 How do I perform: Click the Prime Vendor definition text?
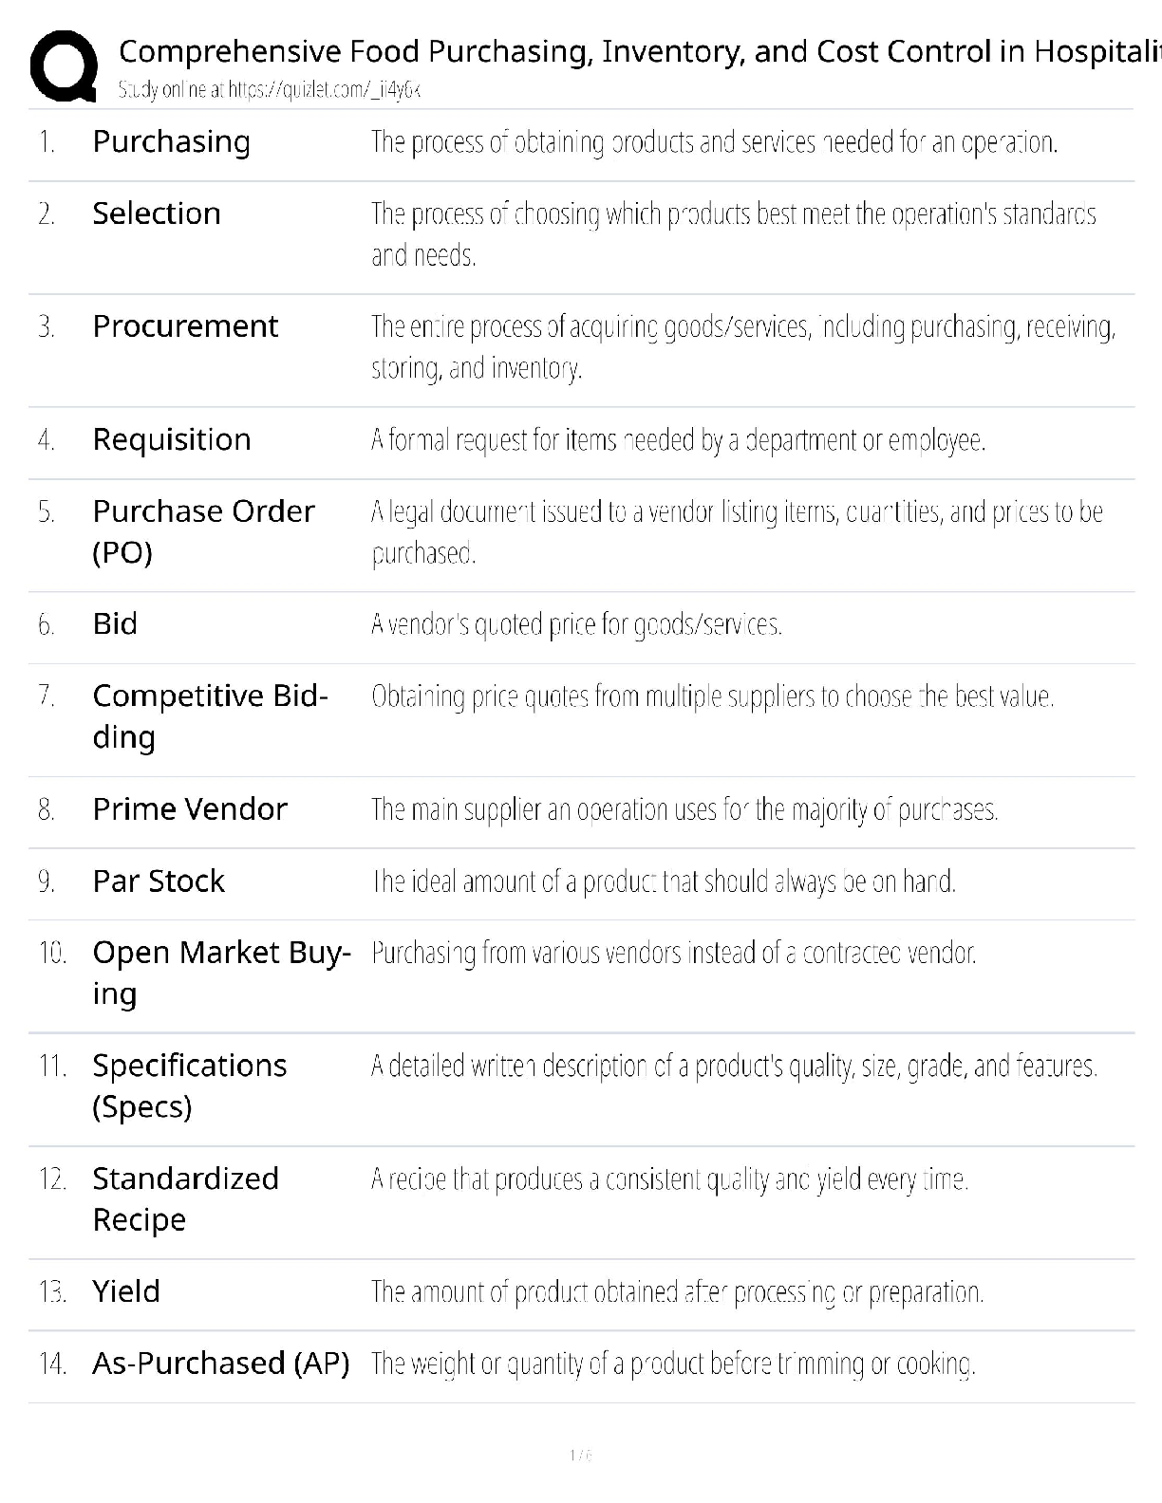(684, 809)
